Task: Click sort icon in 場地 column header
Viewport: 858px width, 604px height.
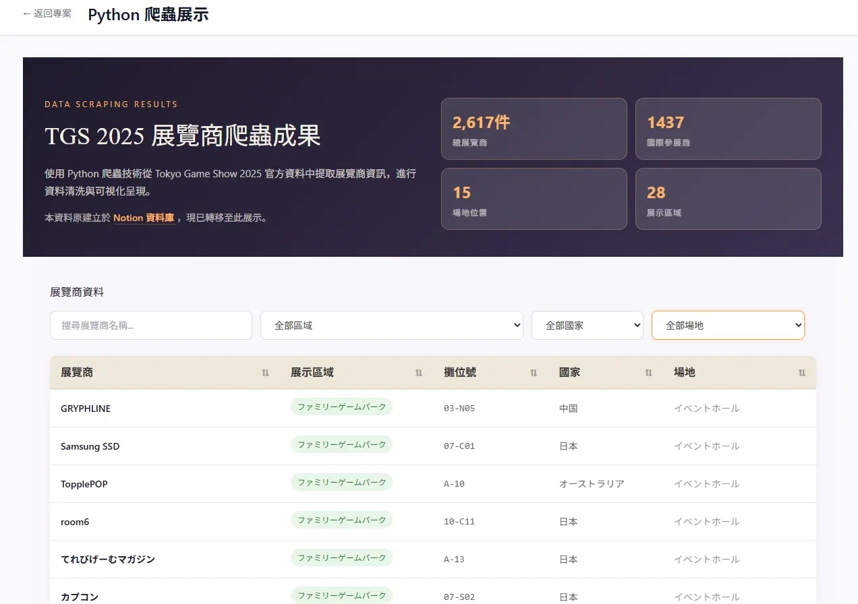Action: click(802, 373)
